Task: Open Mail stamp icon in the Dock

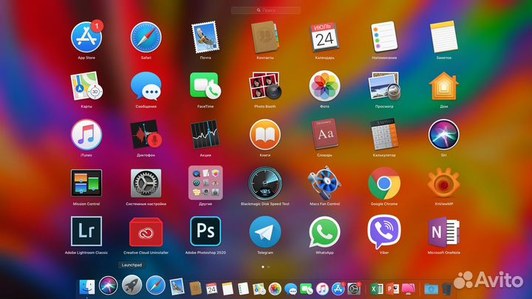Action: click(177, 286)
